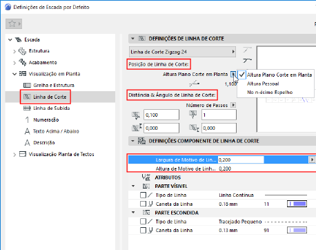The image size is (316, 250).
Task: Click the Tracejado Pequeno line type value
Action: pyautogui.click(x=240, y=222)
